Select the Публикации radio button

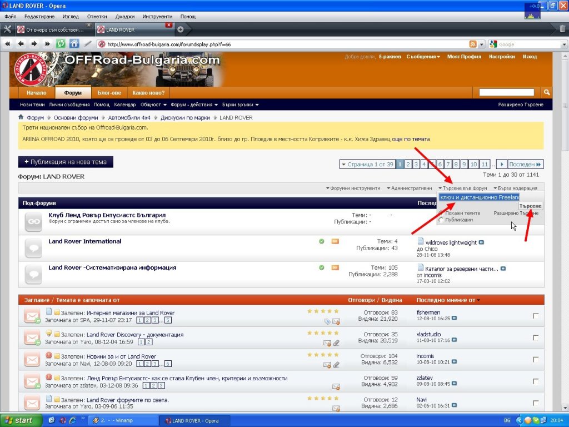441,220
